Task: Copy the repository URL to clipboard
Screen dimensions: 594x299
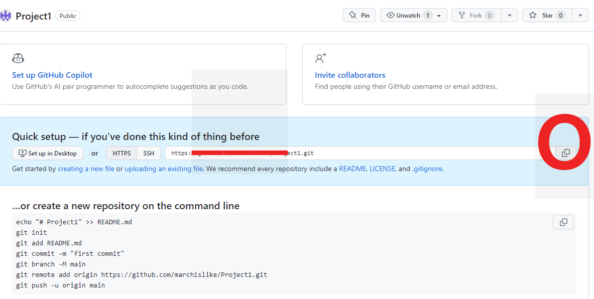Action: click(565, 154)
